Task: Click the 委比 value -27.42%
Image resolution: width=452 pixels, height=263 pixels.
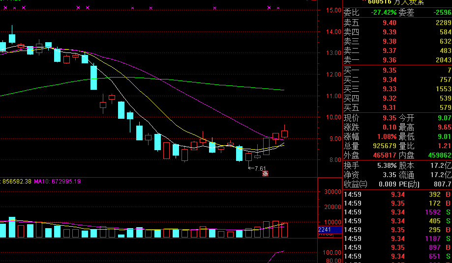Action: [384, 12]
